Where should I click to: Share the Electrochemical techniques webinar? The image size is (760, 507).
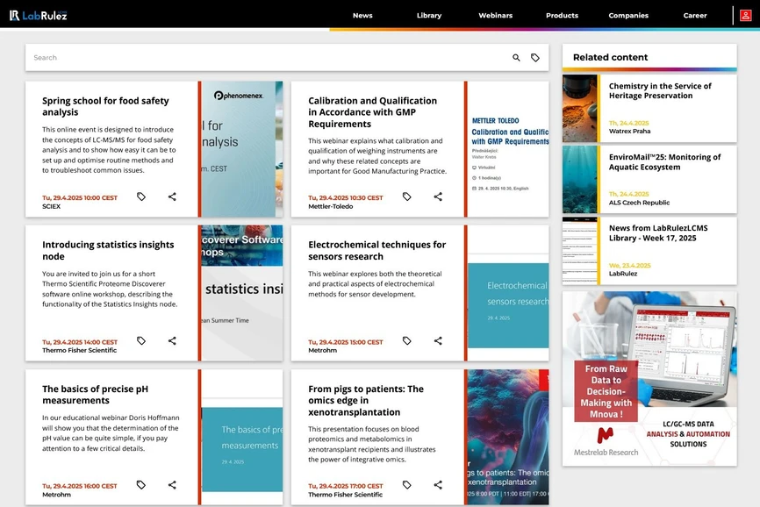click(x=438, y=340)
